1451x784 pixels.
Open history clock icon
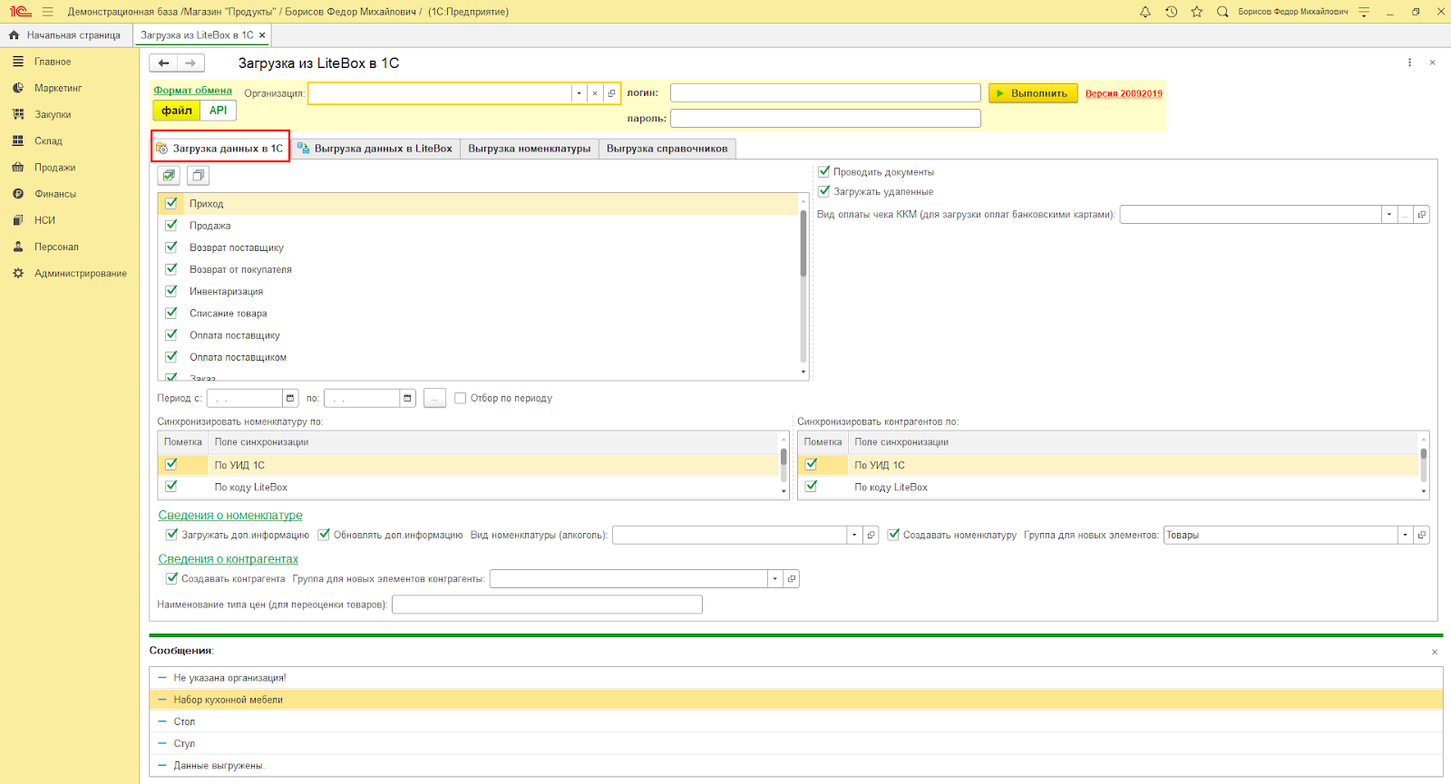tap(1172, 12)
